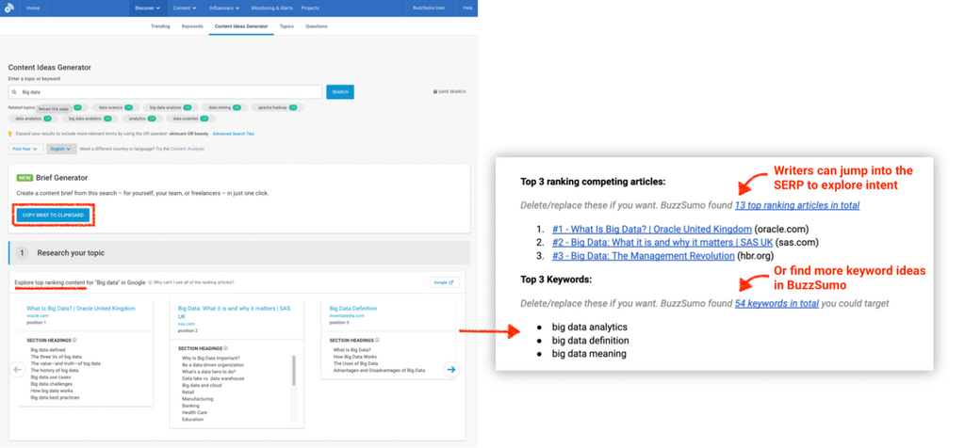The image size is (965, 448).
Task: Expand the Discover menu in the navbar
Action: 147,8
